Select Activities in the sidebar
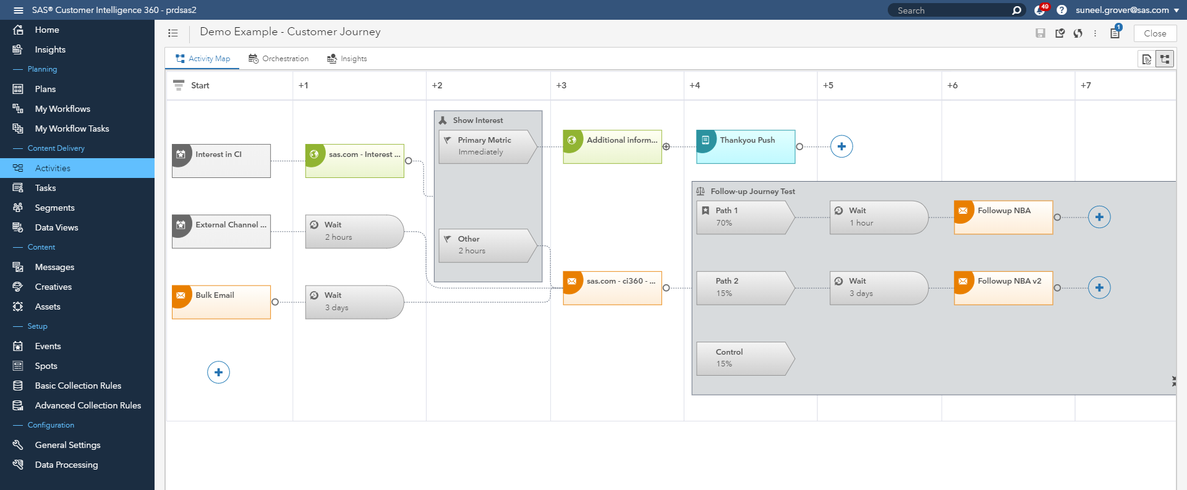1187x490 pixels. click(77, 168)
